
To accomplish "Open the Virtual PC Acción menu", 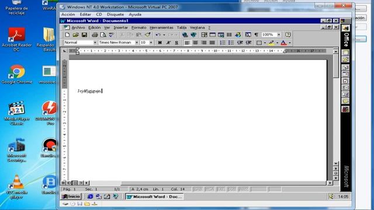I will (x=68, y=15).
